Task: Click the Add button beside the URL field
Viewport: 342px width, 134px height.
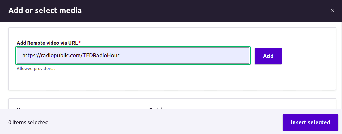Action: pyautogui.click(x=268, y=56)
